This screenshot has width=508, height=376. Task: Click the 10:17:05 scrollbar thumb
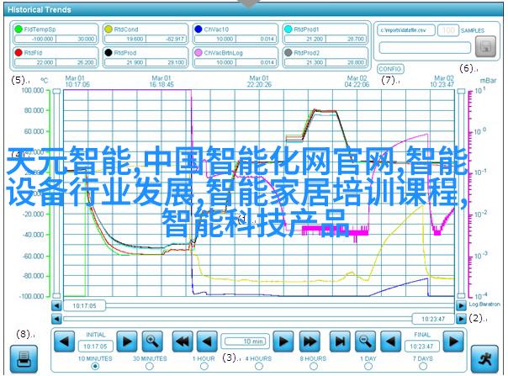(x=84, y=305)
